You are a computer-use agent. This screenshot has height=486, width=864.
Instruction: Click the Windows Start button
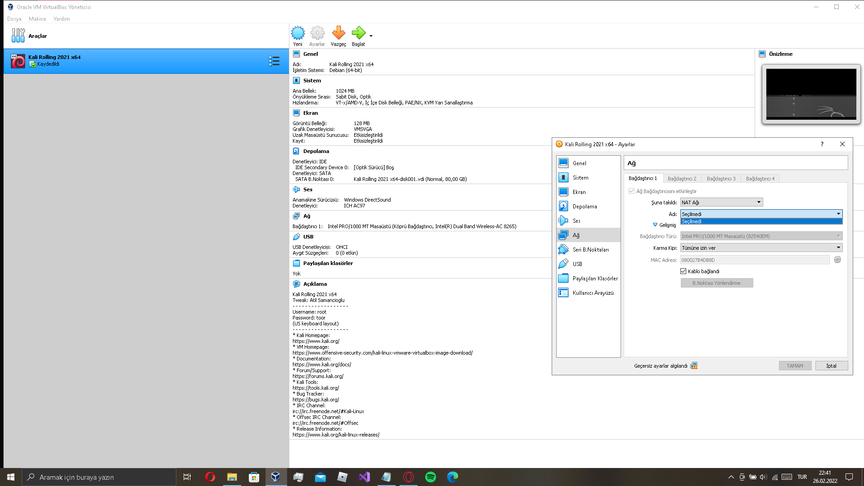11,477
